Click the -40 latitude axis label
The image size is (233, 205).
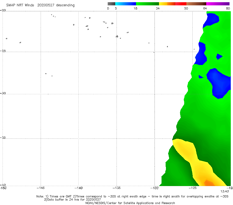3,185
